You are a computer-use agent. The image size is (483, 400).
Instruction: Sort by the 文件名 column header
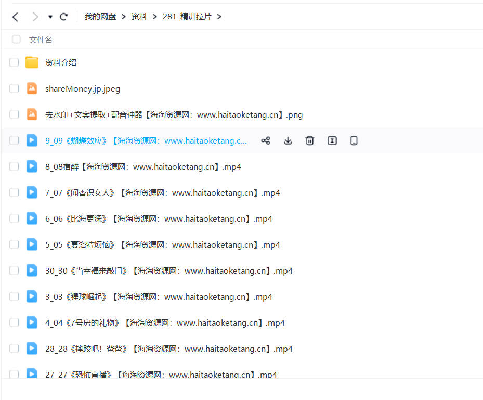pyautogui.click(x=41, y=40)
